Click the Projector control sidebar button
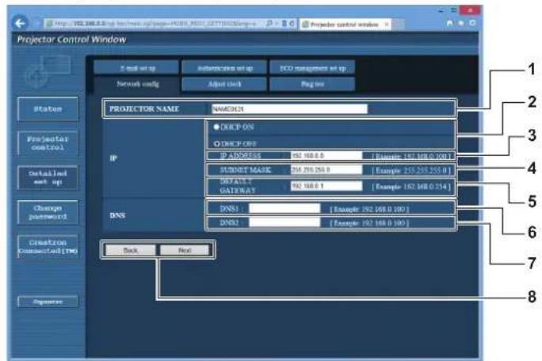 (x=48, y=143)
